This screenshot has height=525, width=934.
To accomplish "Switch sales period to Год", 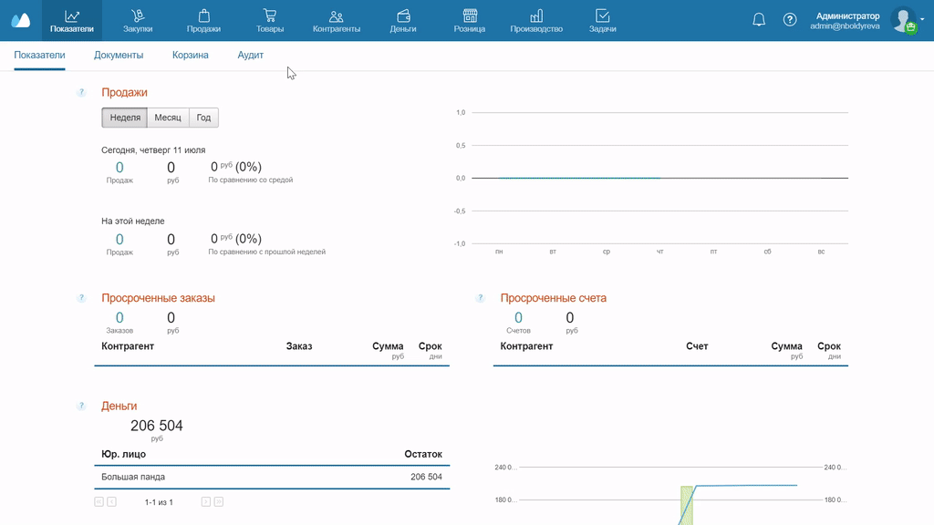I will click(203, 118).
